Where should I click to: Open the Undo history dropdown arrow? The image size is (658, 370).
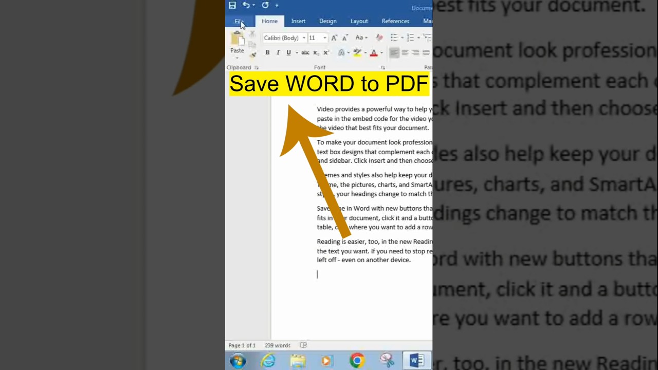(x=254, y=5)
